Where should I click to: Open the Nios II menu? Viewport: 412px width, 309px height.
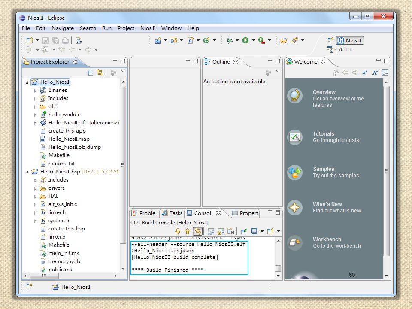click(x=148, y=28)
